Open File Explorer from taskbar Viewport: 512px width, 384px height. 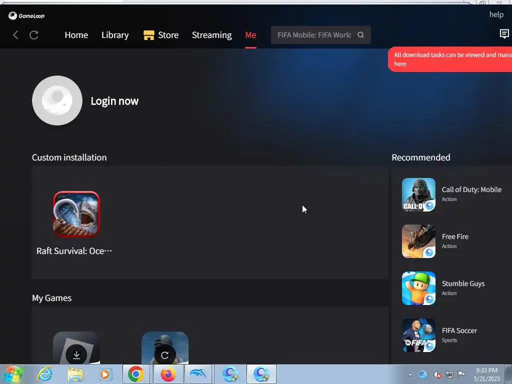coord(75,374)
